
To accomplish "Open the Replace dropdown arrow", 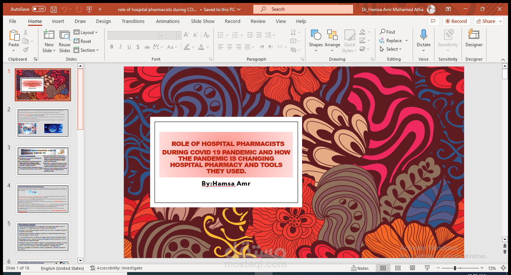I will click(x=406, y=41).
